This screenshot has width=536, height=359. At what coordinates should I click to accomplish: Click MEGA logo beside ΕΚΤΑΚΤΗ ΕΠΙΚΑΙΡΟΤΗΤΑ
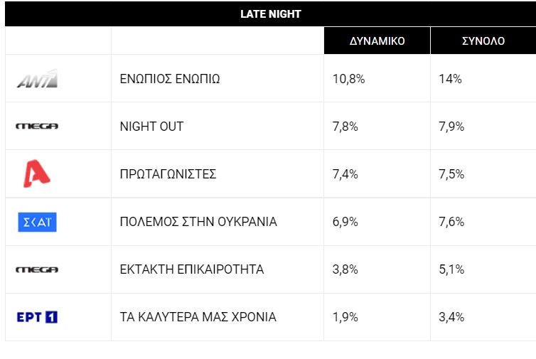[x=37, y=269]
